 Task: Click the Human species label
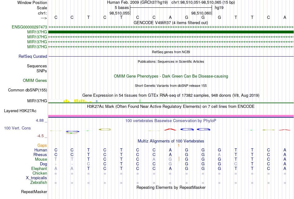[41, 150]
